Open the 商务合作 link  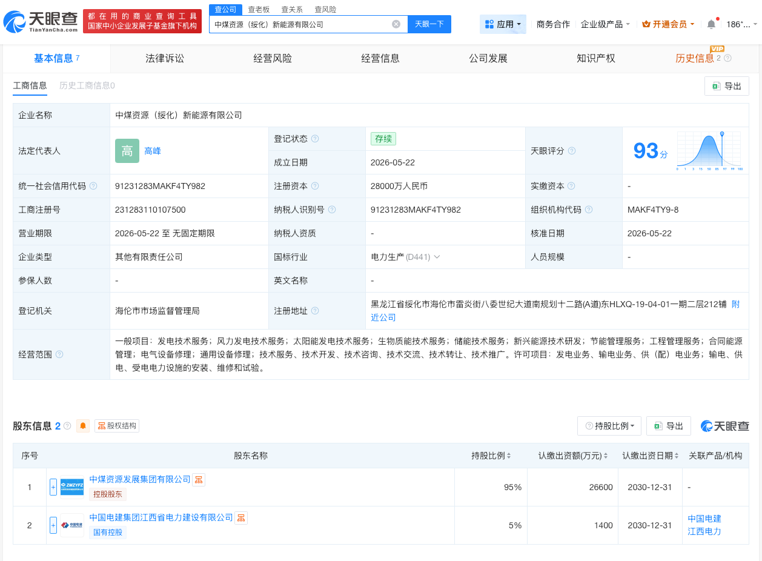[553, 24]
